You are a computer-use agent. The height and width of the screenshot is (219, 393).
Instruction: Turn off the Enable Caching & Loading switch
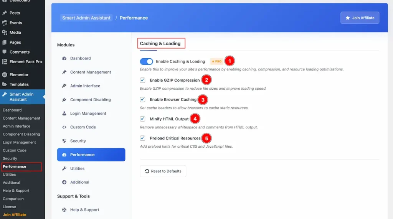pos(146,61)
